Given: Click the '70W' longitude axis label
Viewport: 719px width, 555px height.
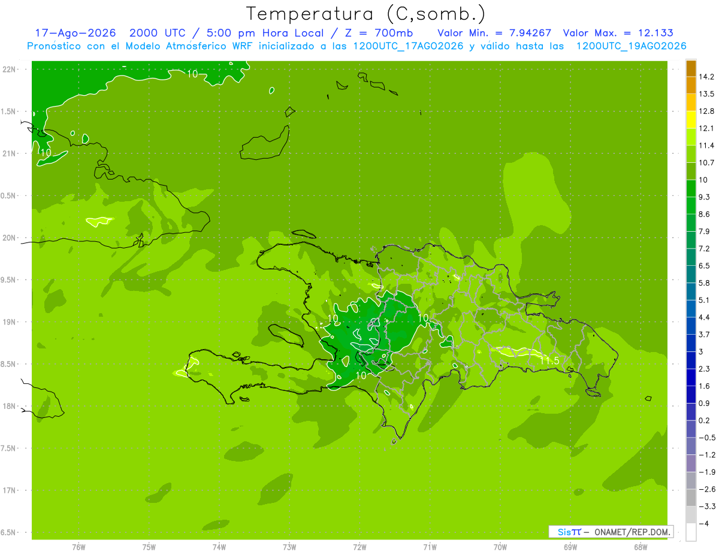Looking at the screenshot, I should 500,547.
